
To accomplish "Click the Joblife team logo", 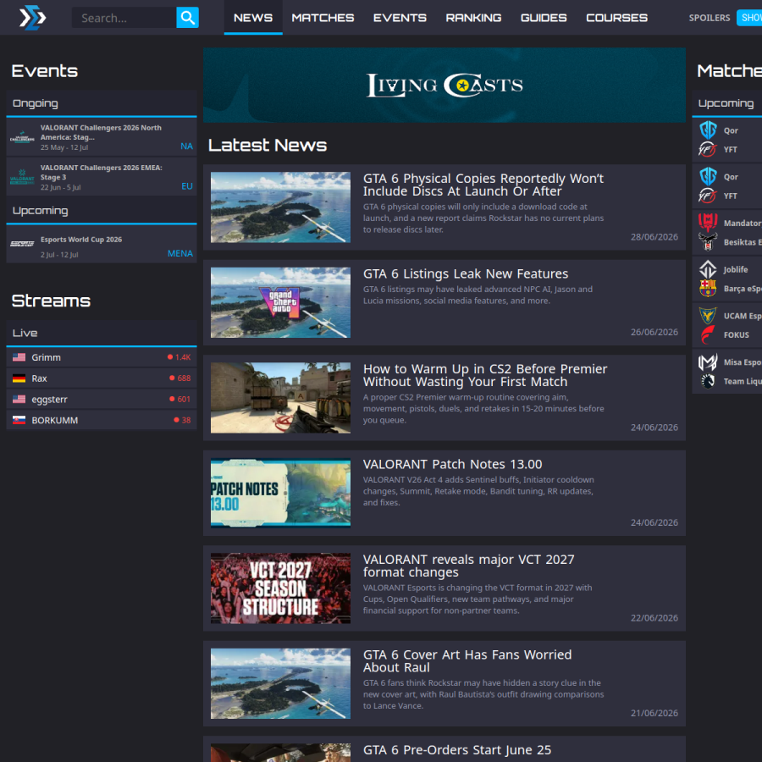I will click(x=708, y=269).
